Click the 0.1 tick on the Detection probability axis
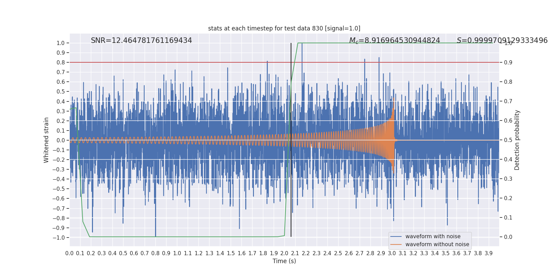Screen dimensions: 555x277 [508, 218]
